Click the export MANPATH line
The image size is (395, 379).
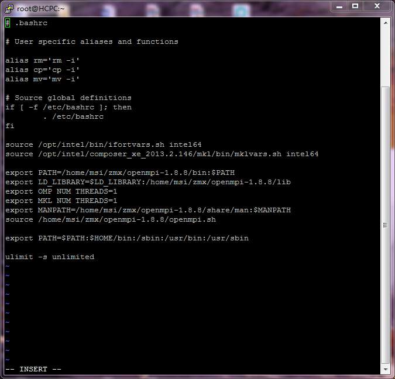pyautogui.click(x=148, y=210)
